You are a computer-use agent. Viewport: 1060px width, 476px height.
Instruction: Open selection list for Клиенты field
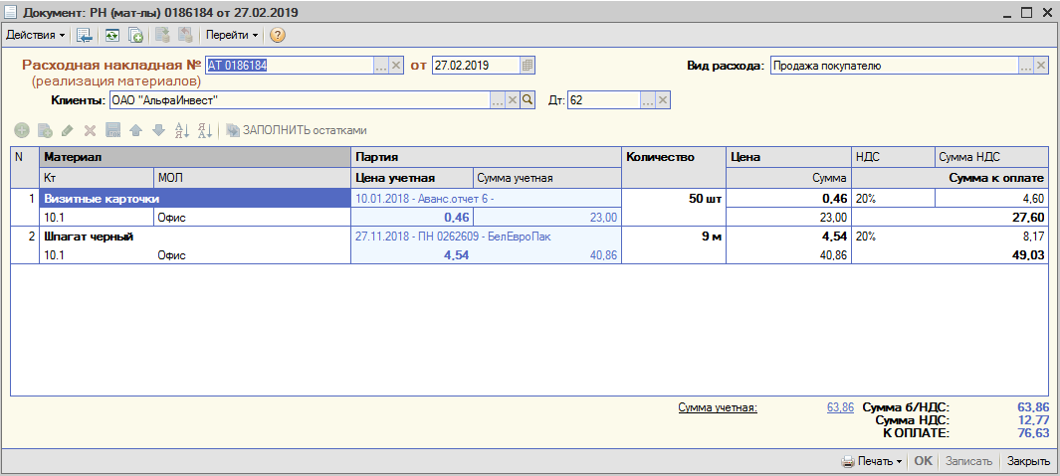[499, 100]
